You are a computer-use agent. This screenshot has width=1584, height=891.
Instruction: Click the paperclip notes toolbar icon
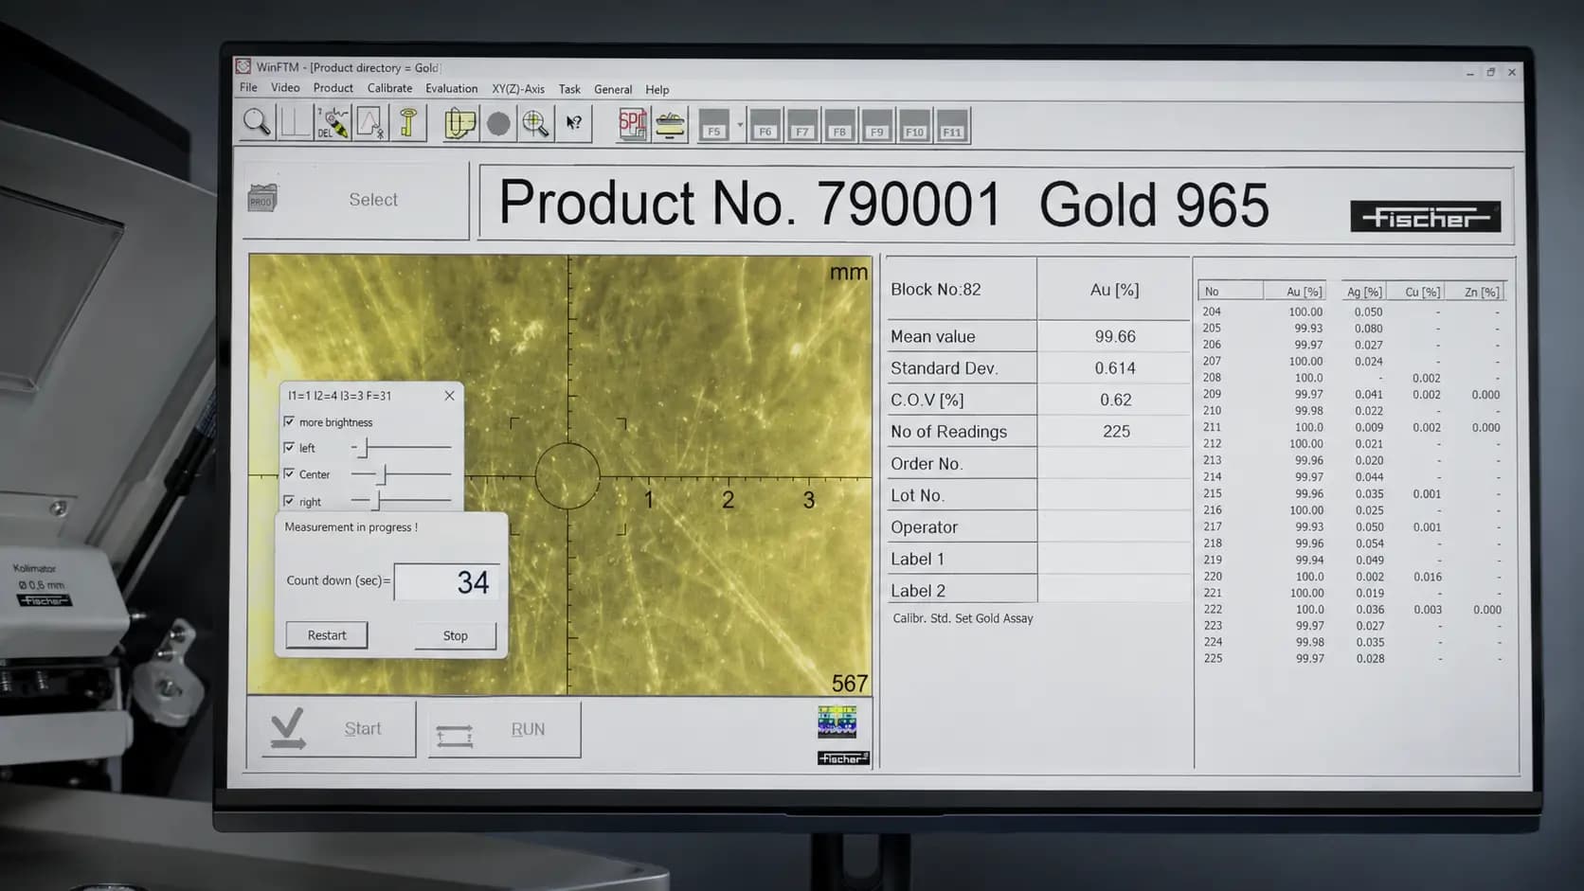(460, 124)
